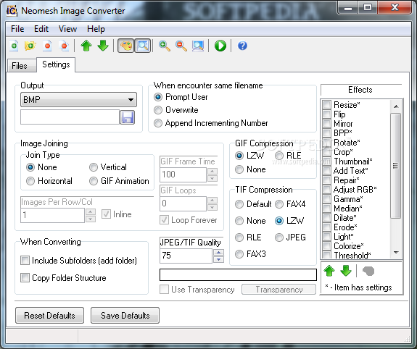417x349 pixels.
Task: Click the zoom in magnifier icon
Action: click(x=165, y=46)
